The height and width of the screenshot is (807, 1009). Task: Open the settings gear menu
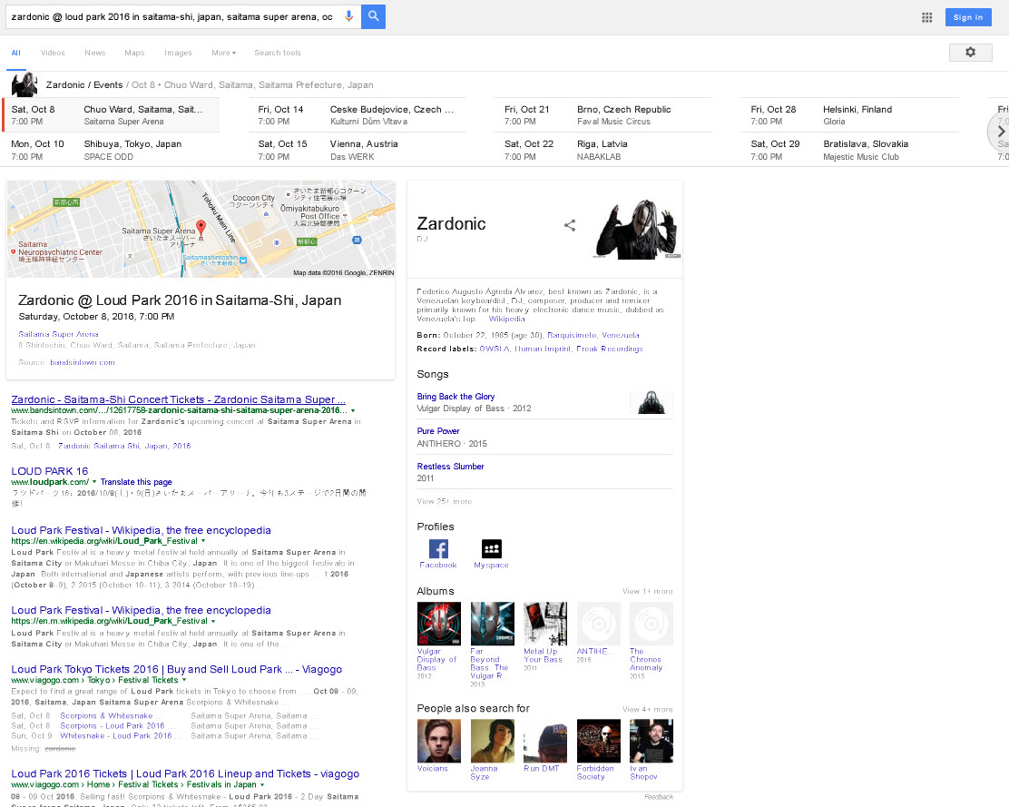click(x=970, y=52)
